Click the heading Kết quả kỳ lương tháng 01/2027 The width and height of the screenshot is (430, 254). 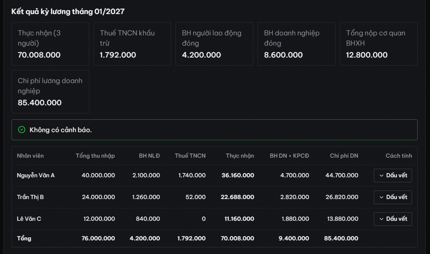click(x=68, y=12)
